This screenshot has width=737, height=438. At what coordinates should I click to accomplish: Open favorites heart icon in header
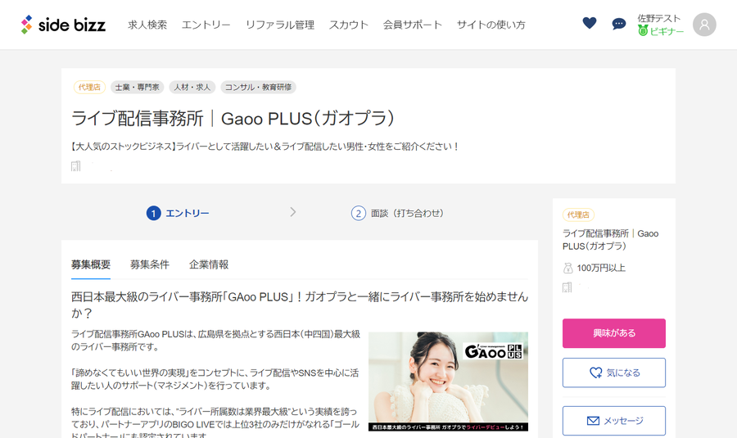589,23
